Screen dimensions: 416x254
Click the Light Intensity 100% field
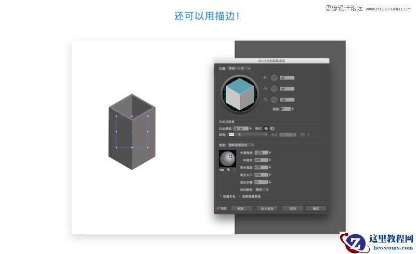pos(262,153)
